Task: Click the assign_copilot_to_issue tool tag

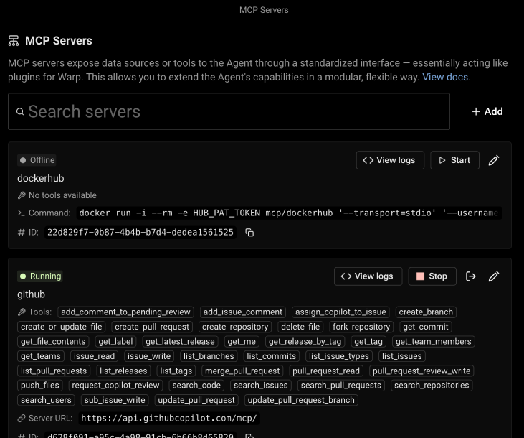Action: (x=340, y=312)
